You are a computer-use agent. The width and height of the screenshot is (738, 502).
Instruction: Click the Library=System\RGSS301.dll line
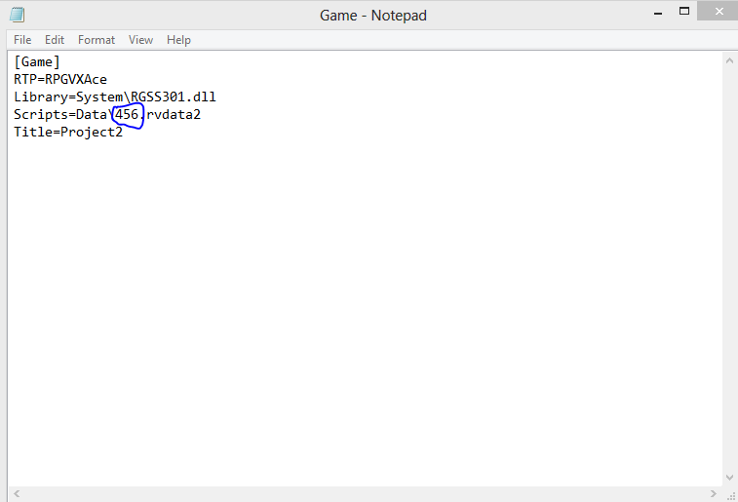(115, 97)
